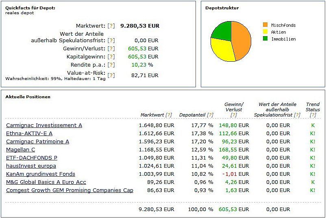The height and width of the screenshot is (218, 326).
Task: Click the orange Mischfonds legend swatch
Action: click(265, 25)
